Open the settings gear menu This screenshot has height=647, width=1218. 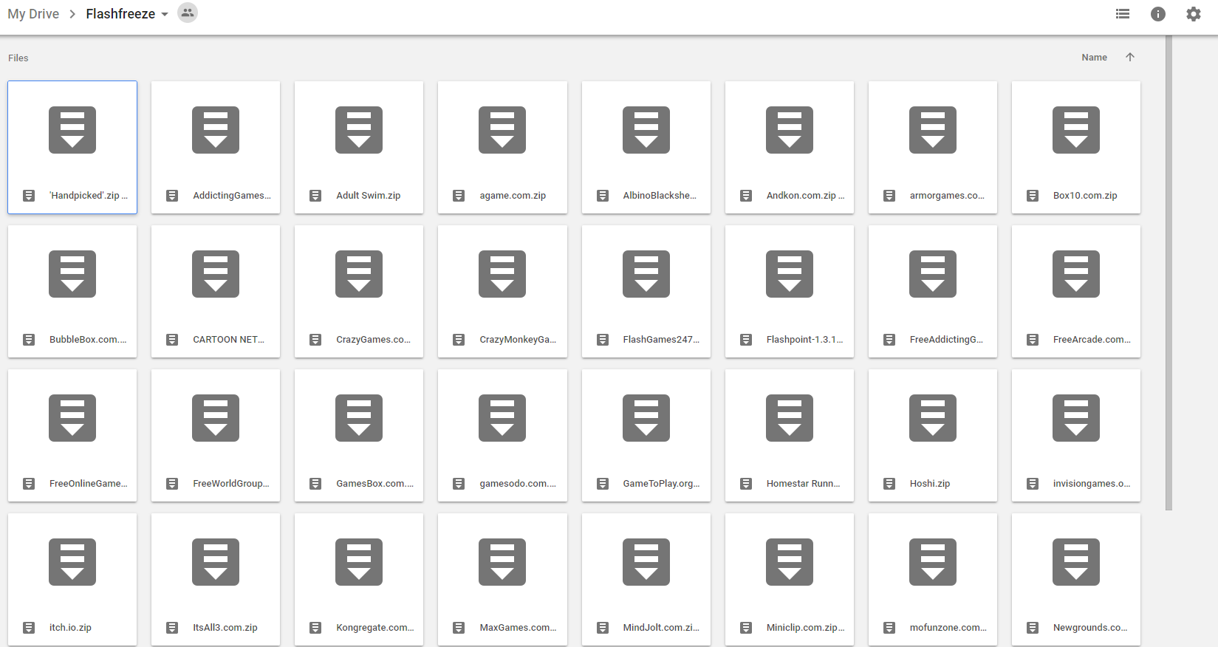coord(1193,14)
